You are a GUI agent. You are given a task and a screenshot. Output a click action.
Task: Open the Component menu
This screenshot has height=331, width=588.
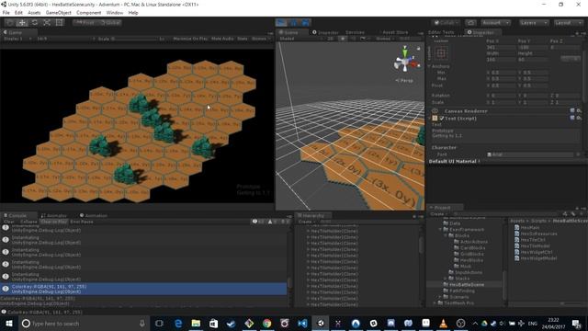89,13
